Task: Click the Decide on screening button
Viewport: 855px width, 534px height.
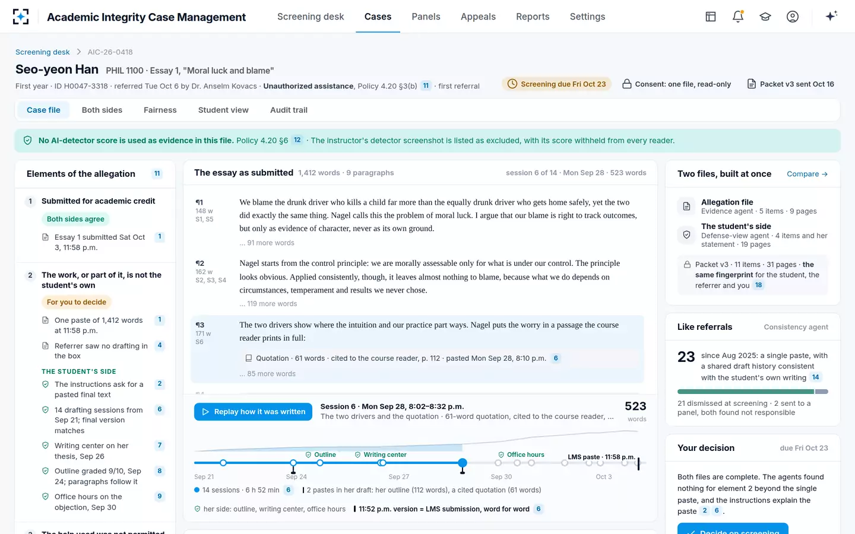Action: [733, 529]
